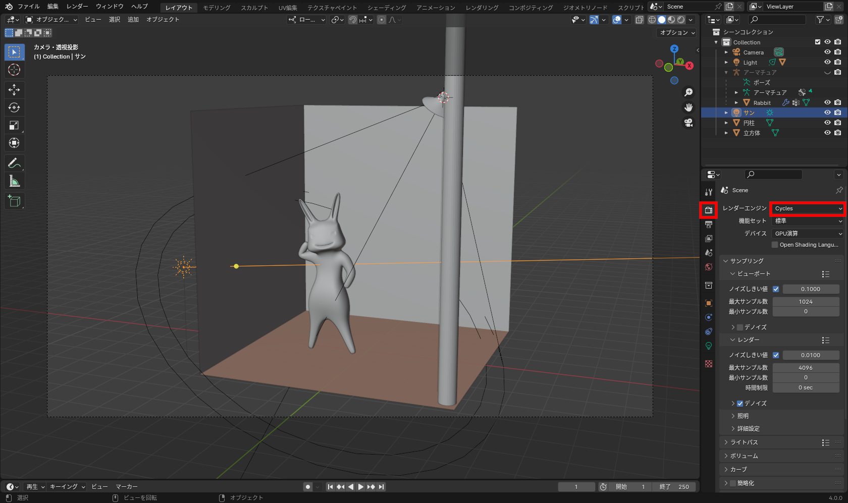
Task: Switch to the モデリング workspace tab
Action: pyautogui.click(x=217, y=8)
